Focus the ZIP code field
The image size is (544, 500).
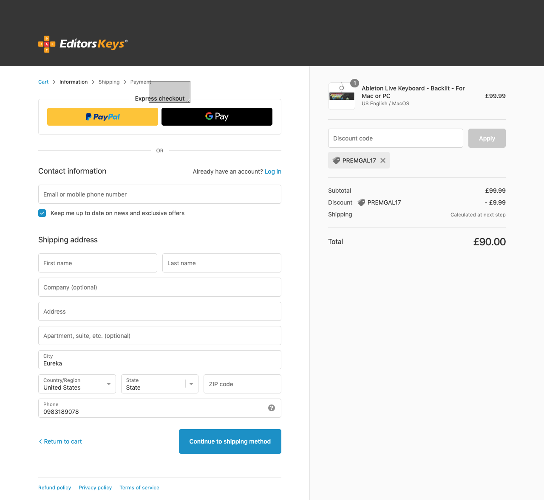click(242, 384)
